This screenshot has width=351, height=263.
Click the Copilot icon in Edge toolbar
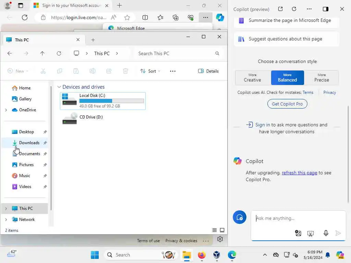pyautogui.click(x=220, y=17)
